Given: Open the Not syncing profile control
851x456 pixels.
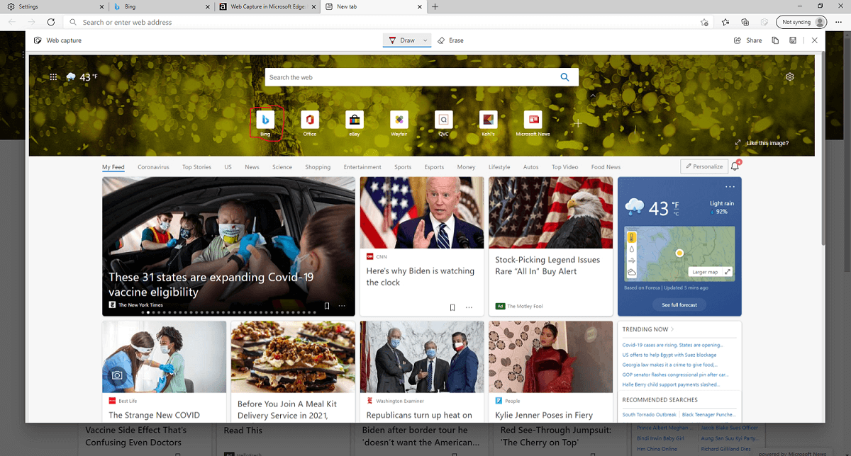Looking at the screenshot, I should coord(800,22).
